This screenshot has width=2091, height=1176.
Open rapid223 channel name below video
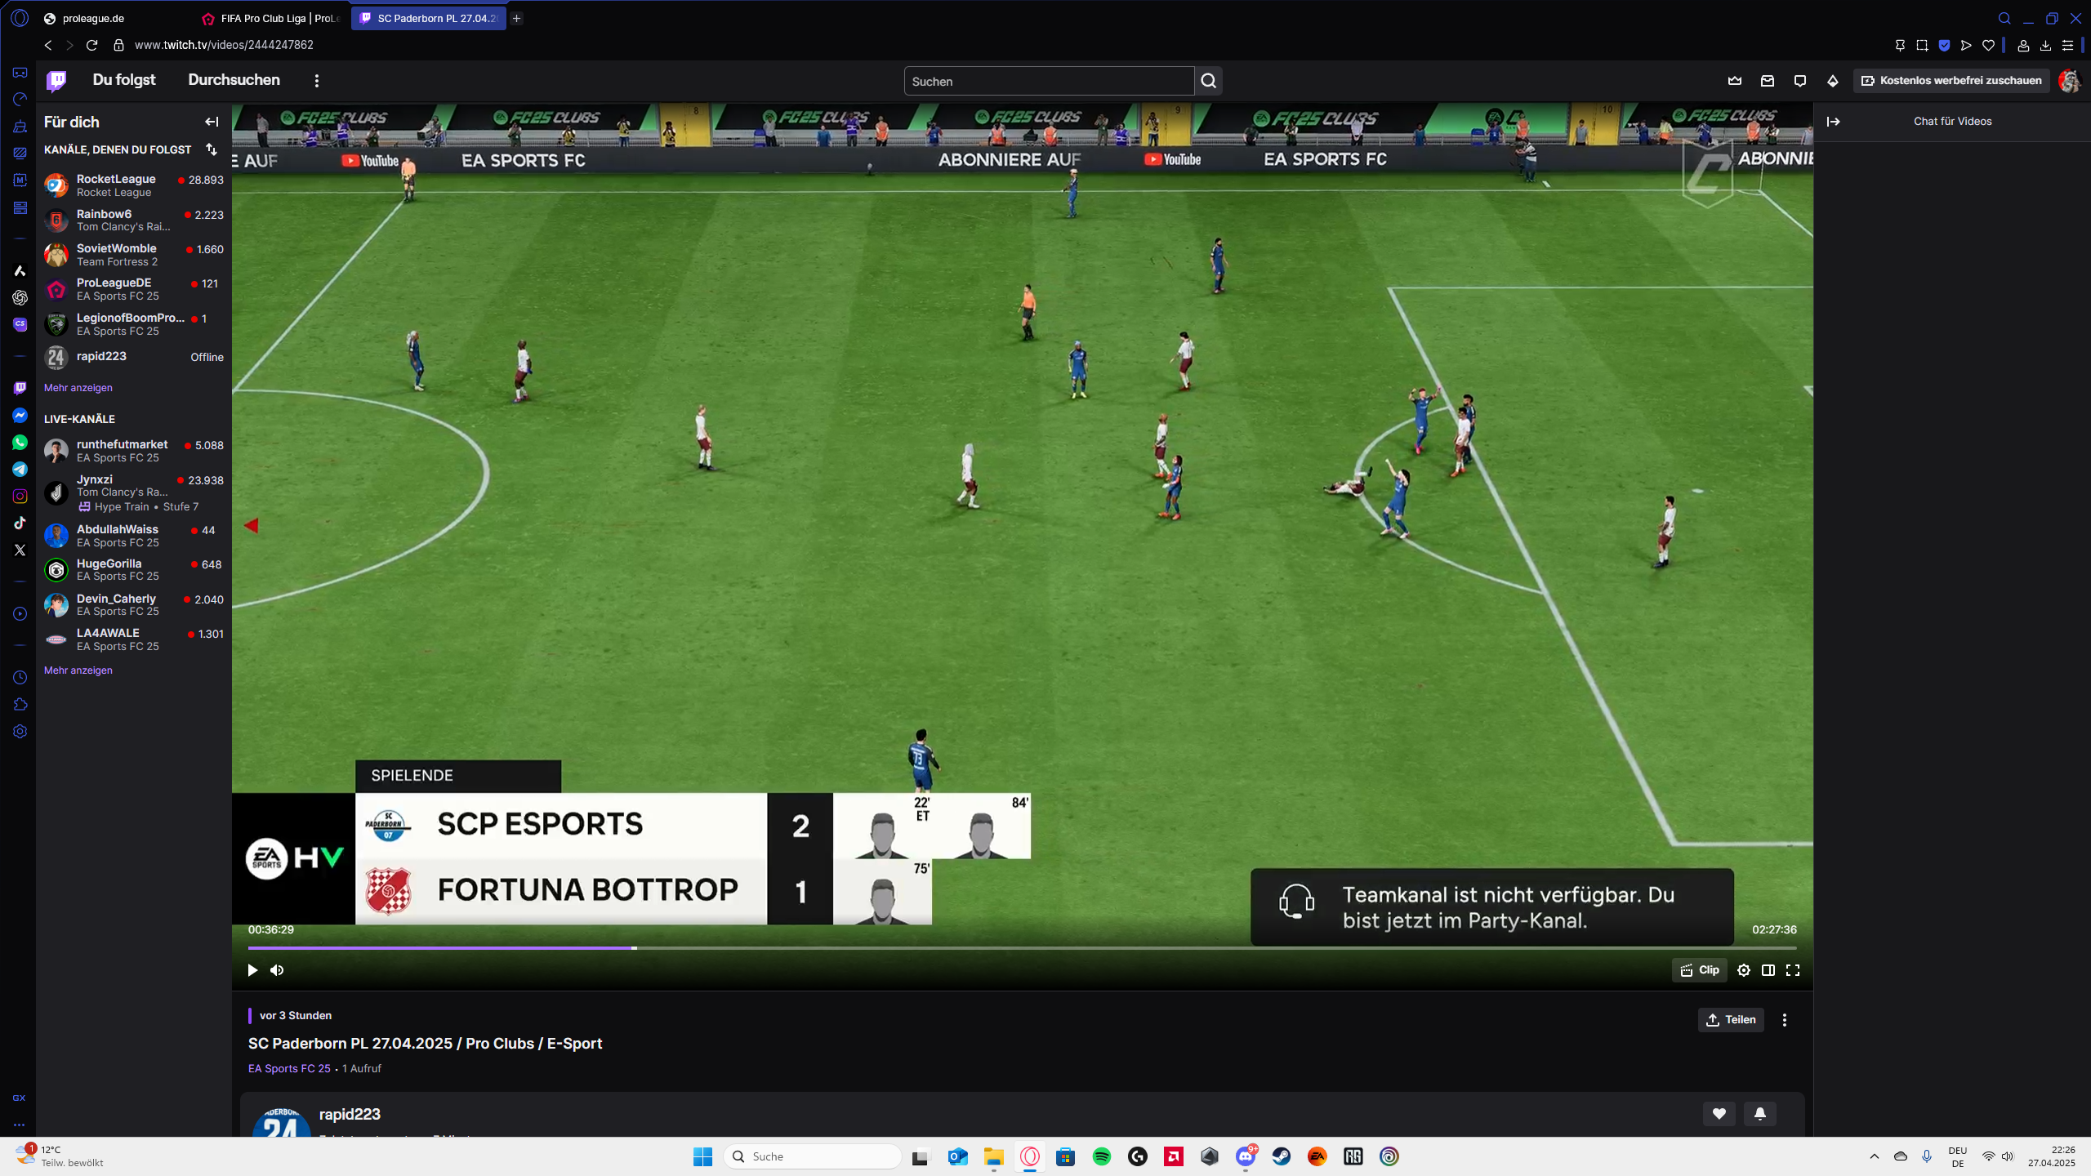350,1114
